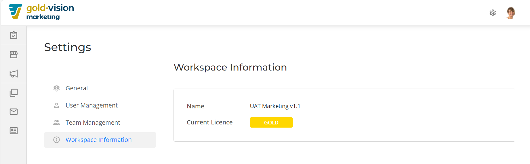Open campaigns megaphone icon in sidebar
The height and width of the screenshot is (164, 530).
click(x=14, y=74)
